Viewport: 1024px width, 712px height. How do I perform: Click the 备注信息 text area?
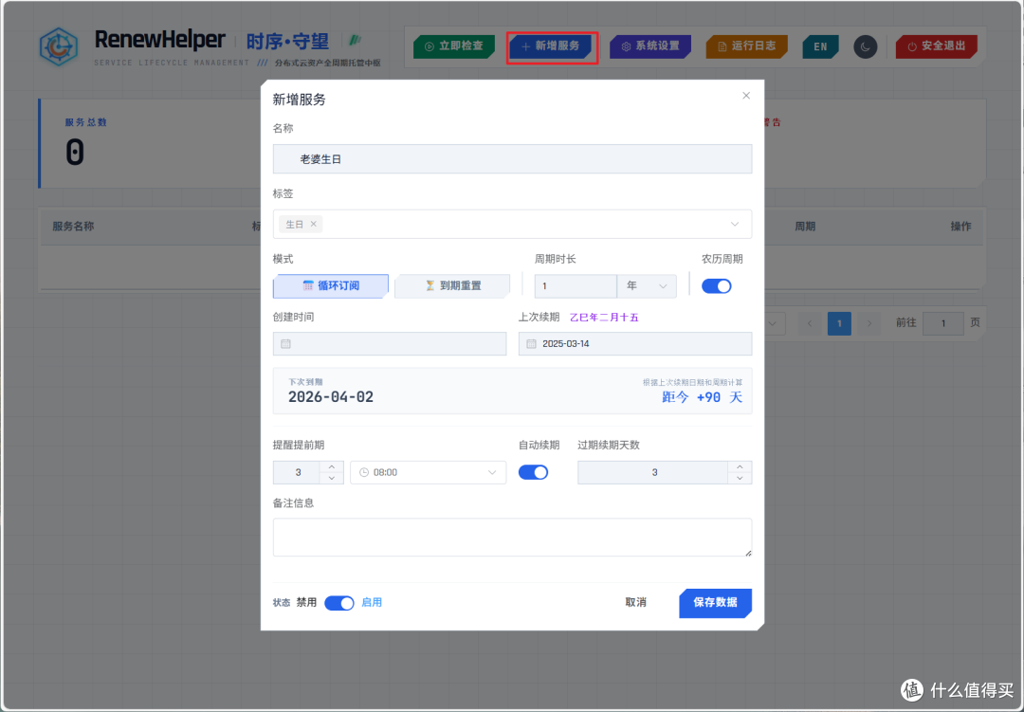[x=512, y=537]
